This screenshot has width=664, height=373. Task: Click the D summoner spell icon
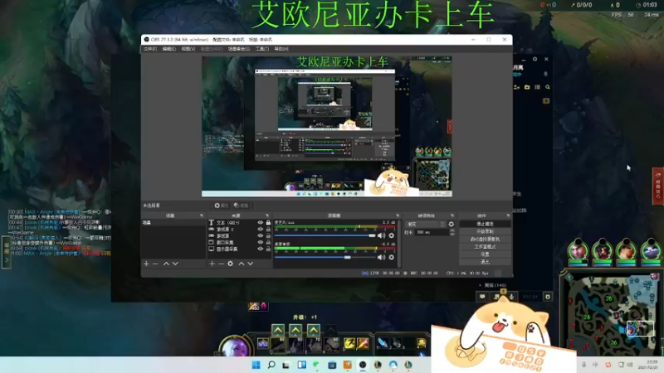(x=349, y=343)
